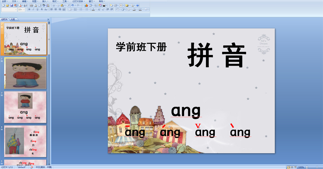Select slide 4 thumbnail with mushroom house
The image size is (323, 169).
25,141
